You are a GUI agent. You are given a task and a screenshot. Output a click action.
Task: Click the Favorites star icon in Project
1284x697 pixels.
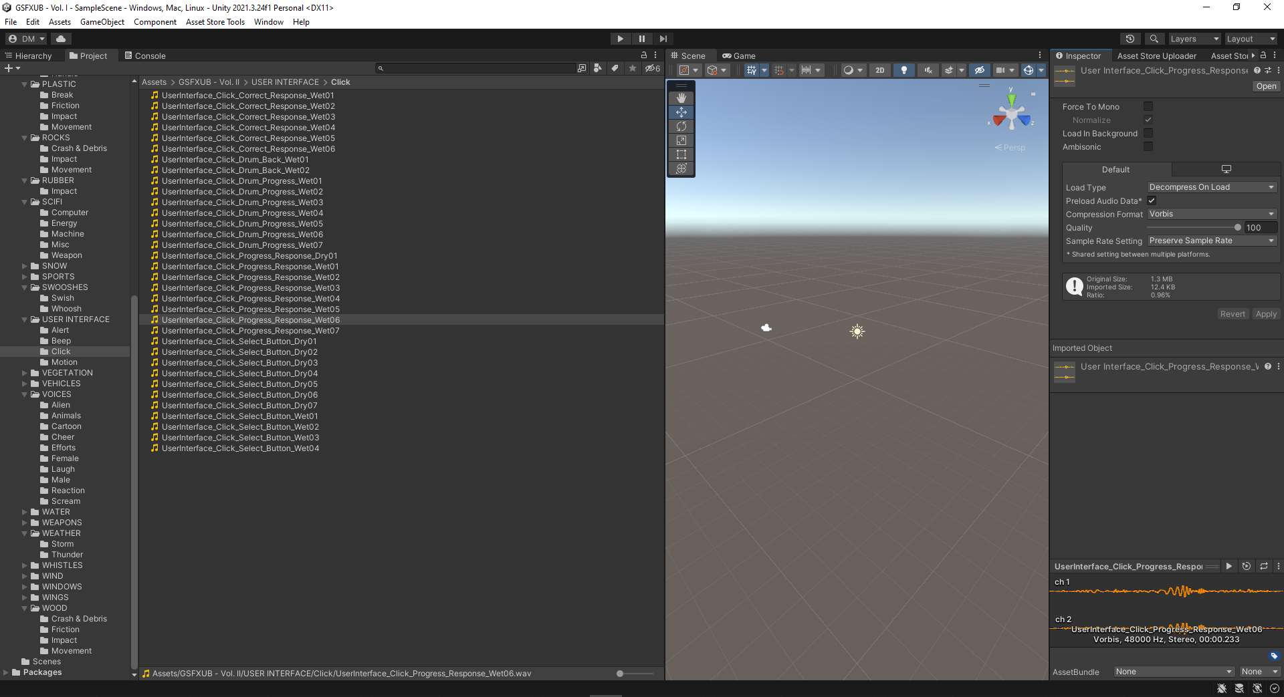point(633,68)
